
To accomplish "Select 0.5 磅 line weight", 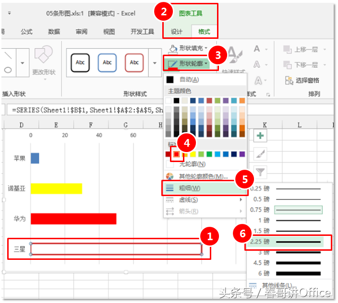I will pos(286,199).
